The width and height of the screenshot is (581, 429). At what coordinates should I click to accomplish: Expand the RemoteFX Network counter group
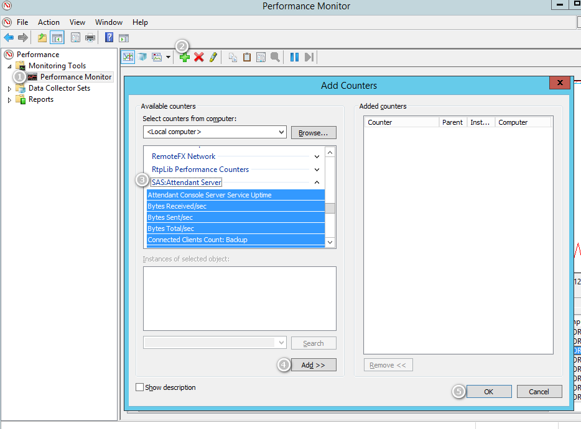[317, 156]
